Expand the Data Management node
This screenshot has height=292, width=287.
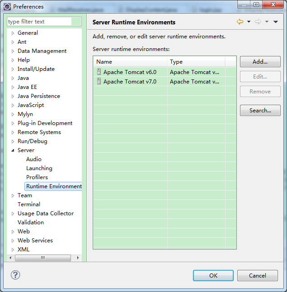pos(13,51)
